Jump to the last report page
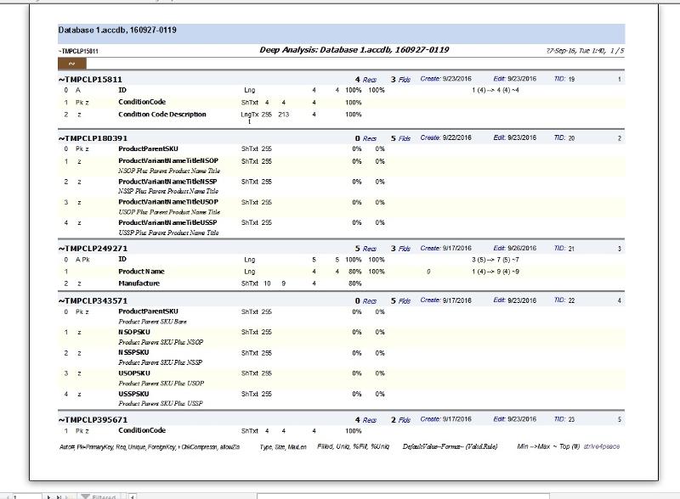The height and width of the screenshot is (499, 680). (x=58, y=496)
